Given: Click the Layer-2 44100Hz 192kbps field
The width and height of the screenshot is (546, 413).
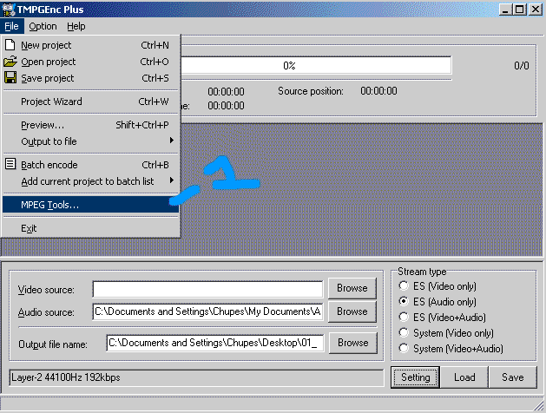Looking at the screenshot, I should pyautogui.click(x=196, y=377).
